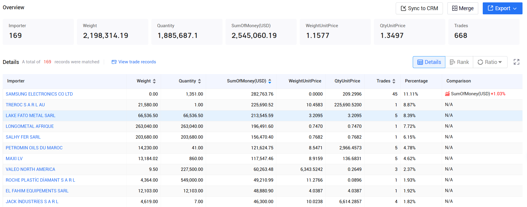This screenshot has height=207, width=527.
Task: Open the Export dropdown
Action: (502, 8)
